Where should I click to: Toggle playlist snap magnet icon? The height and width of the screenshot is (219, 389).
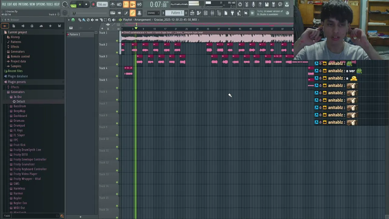[x=73, y=20]
